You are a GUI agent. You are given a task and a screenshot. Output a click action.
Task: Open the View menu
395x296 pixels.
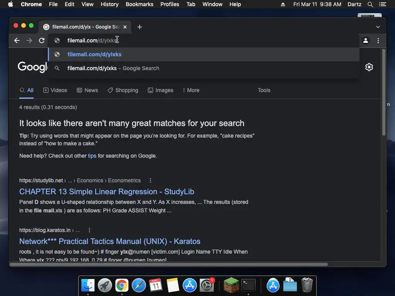[88, 4]
